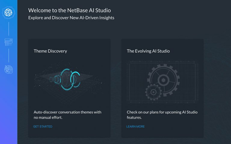Viewport: 231px width, 144px height.
Task: Click LEARN MORE under Evolving AI Studio
Action: point(135,127)
